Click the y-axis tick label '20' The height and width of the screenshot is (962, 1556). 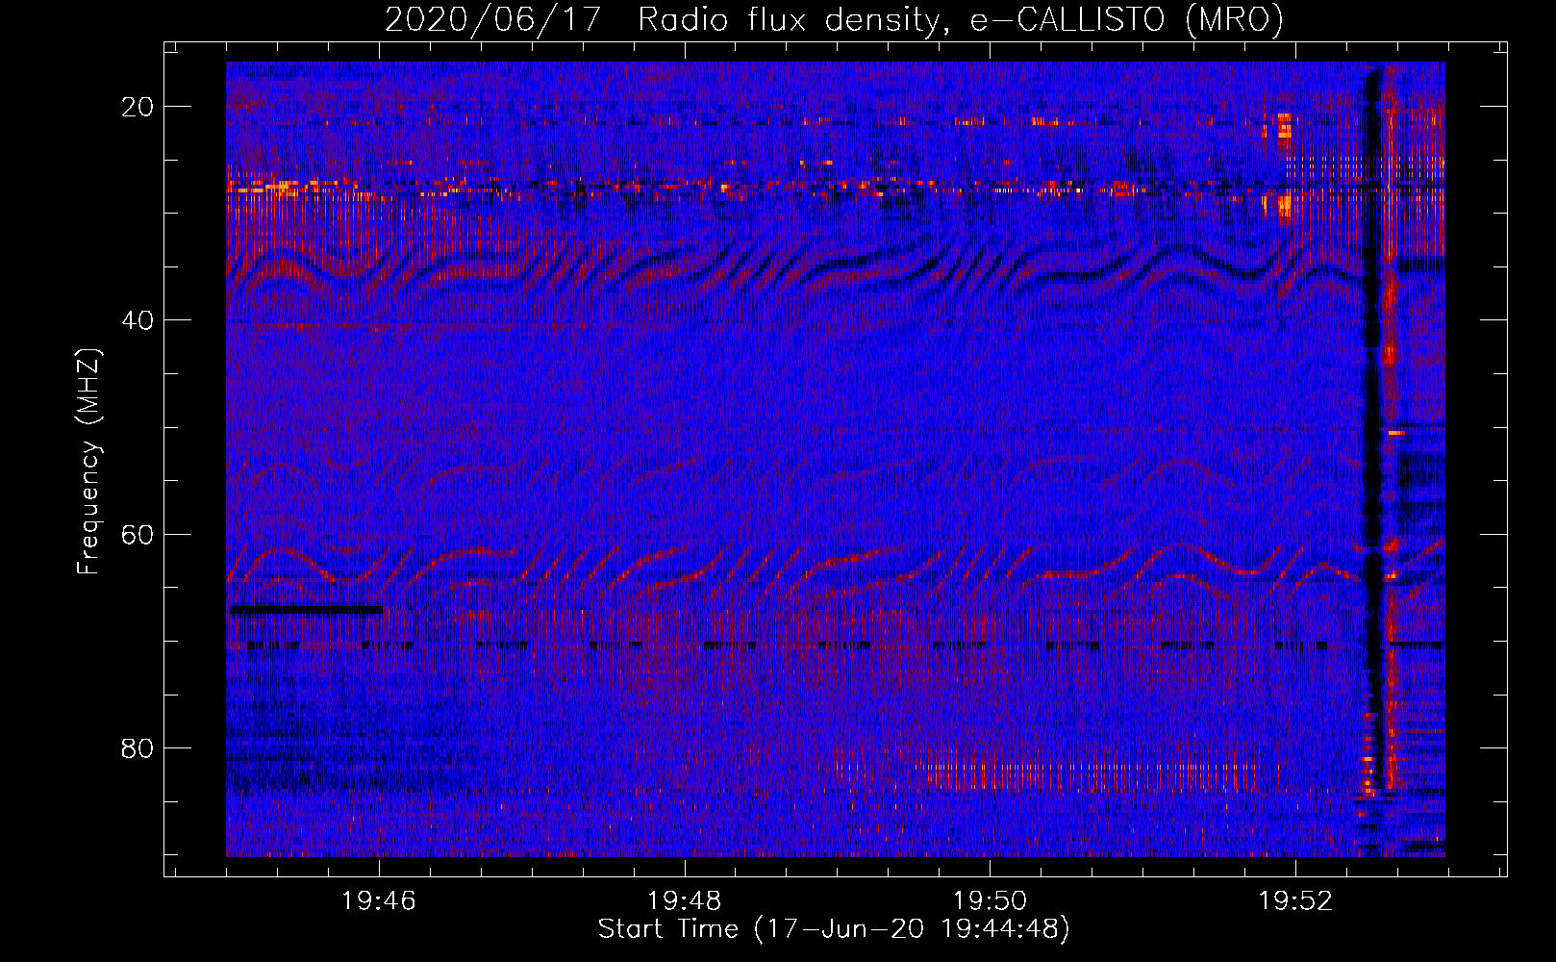[138, 107]
